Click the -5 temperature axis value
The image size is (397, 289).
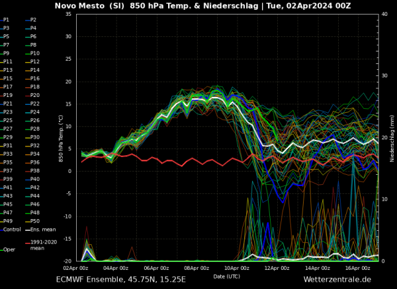(69, 194)
